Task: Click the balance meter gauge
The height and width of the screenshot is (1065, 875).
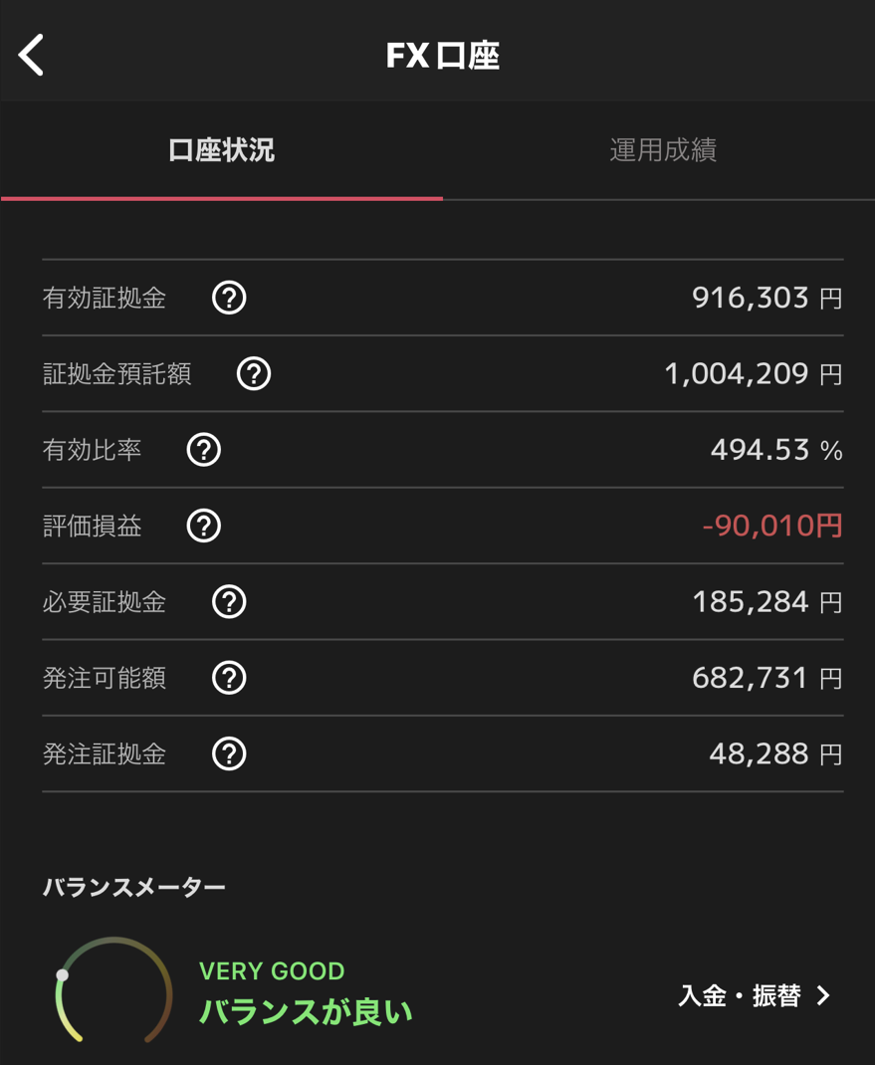Action: 113,990
